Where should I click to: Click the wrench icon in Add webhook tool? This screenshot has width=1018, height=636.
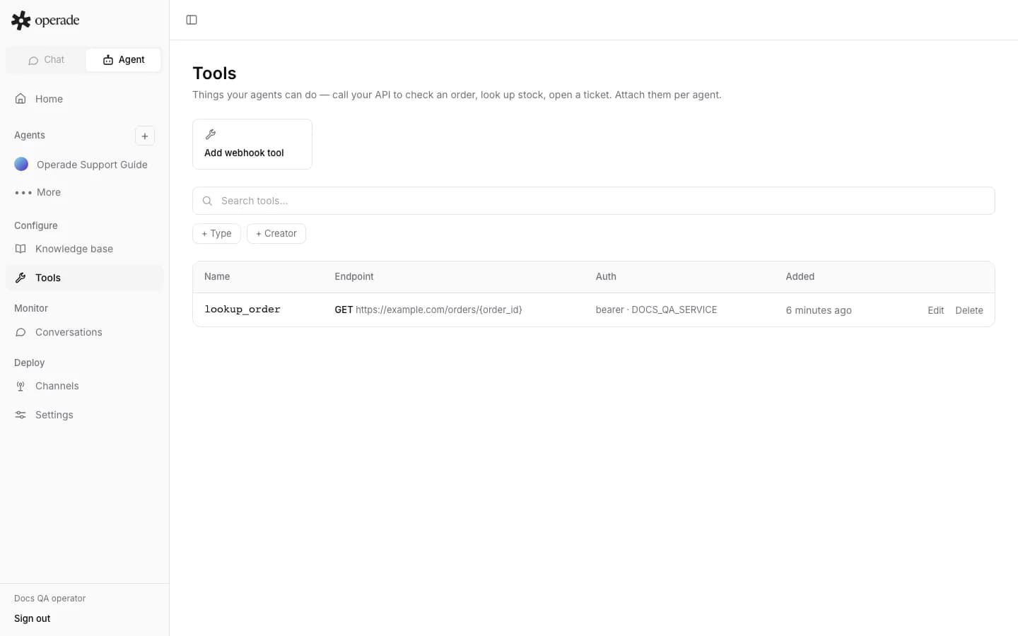211,134
